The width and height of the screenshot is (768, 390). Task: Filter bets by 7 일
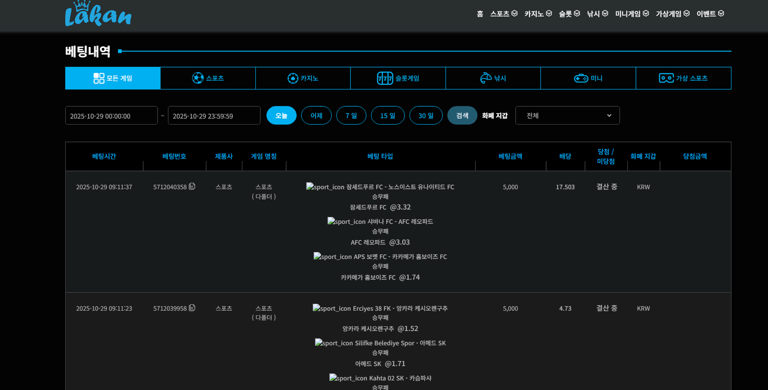tap(351, 115)
